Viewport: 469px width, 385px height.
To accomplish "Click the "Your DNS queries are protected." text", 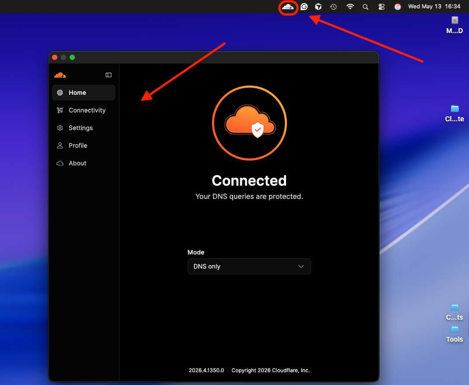I will coord(249,197).
